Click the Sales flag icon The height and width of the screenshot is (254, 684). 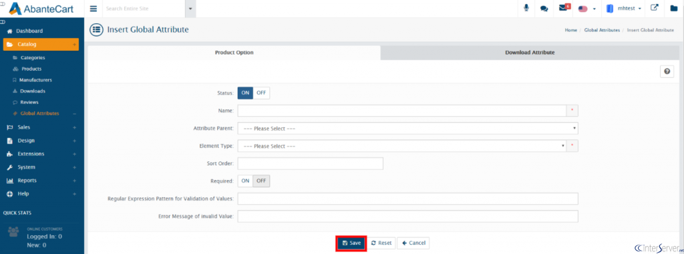click(x=10, y=127)
